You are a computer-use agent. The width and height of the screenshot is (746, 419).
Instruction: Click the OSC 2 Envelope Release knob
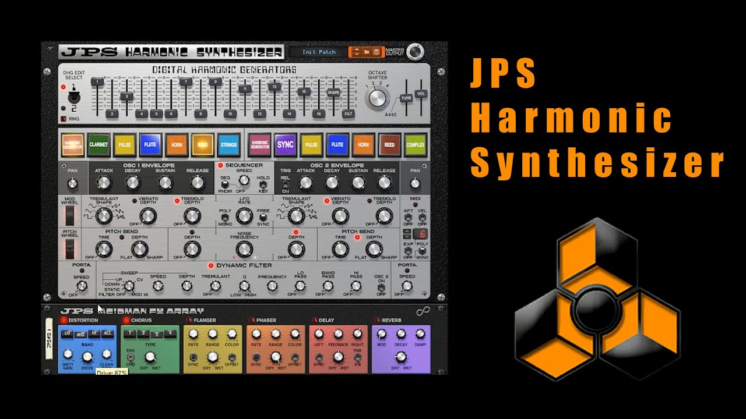coord(383,183)
